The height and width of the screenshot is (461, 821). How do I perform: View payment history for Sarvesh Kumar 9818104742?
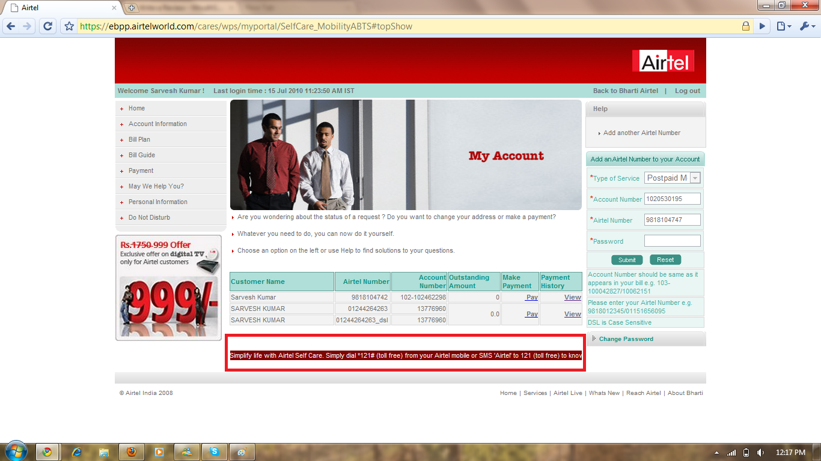[x=572, y=297]
